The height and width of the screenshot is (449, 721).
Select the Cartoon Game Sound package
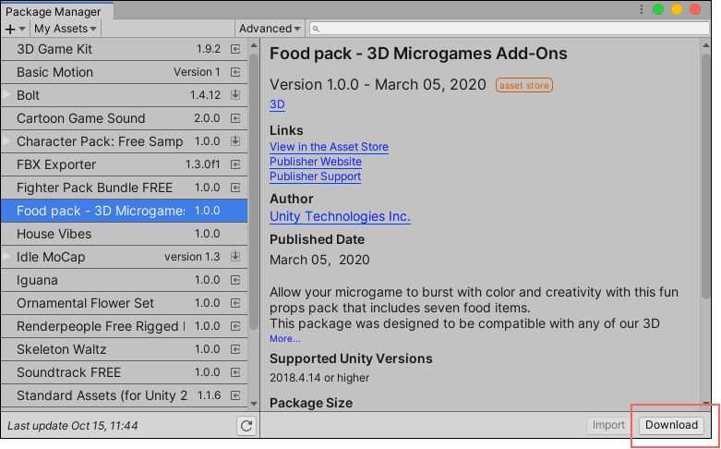pyautogui.click(x=124, y=118)
